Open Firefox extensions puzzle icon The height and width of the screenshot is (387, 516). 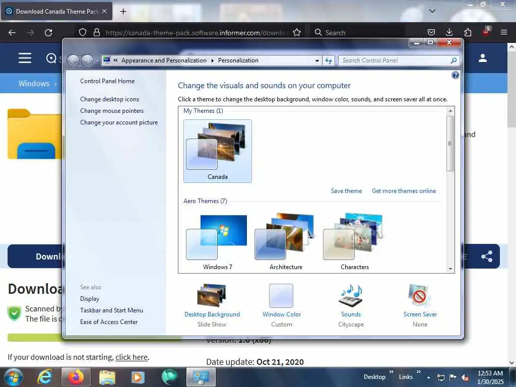tap(468, 32)
